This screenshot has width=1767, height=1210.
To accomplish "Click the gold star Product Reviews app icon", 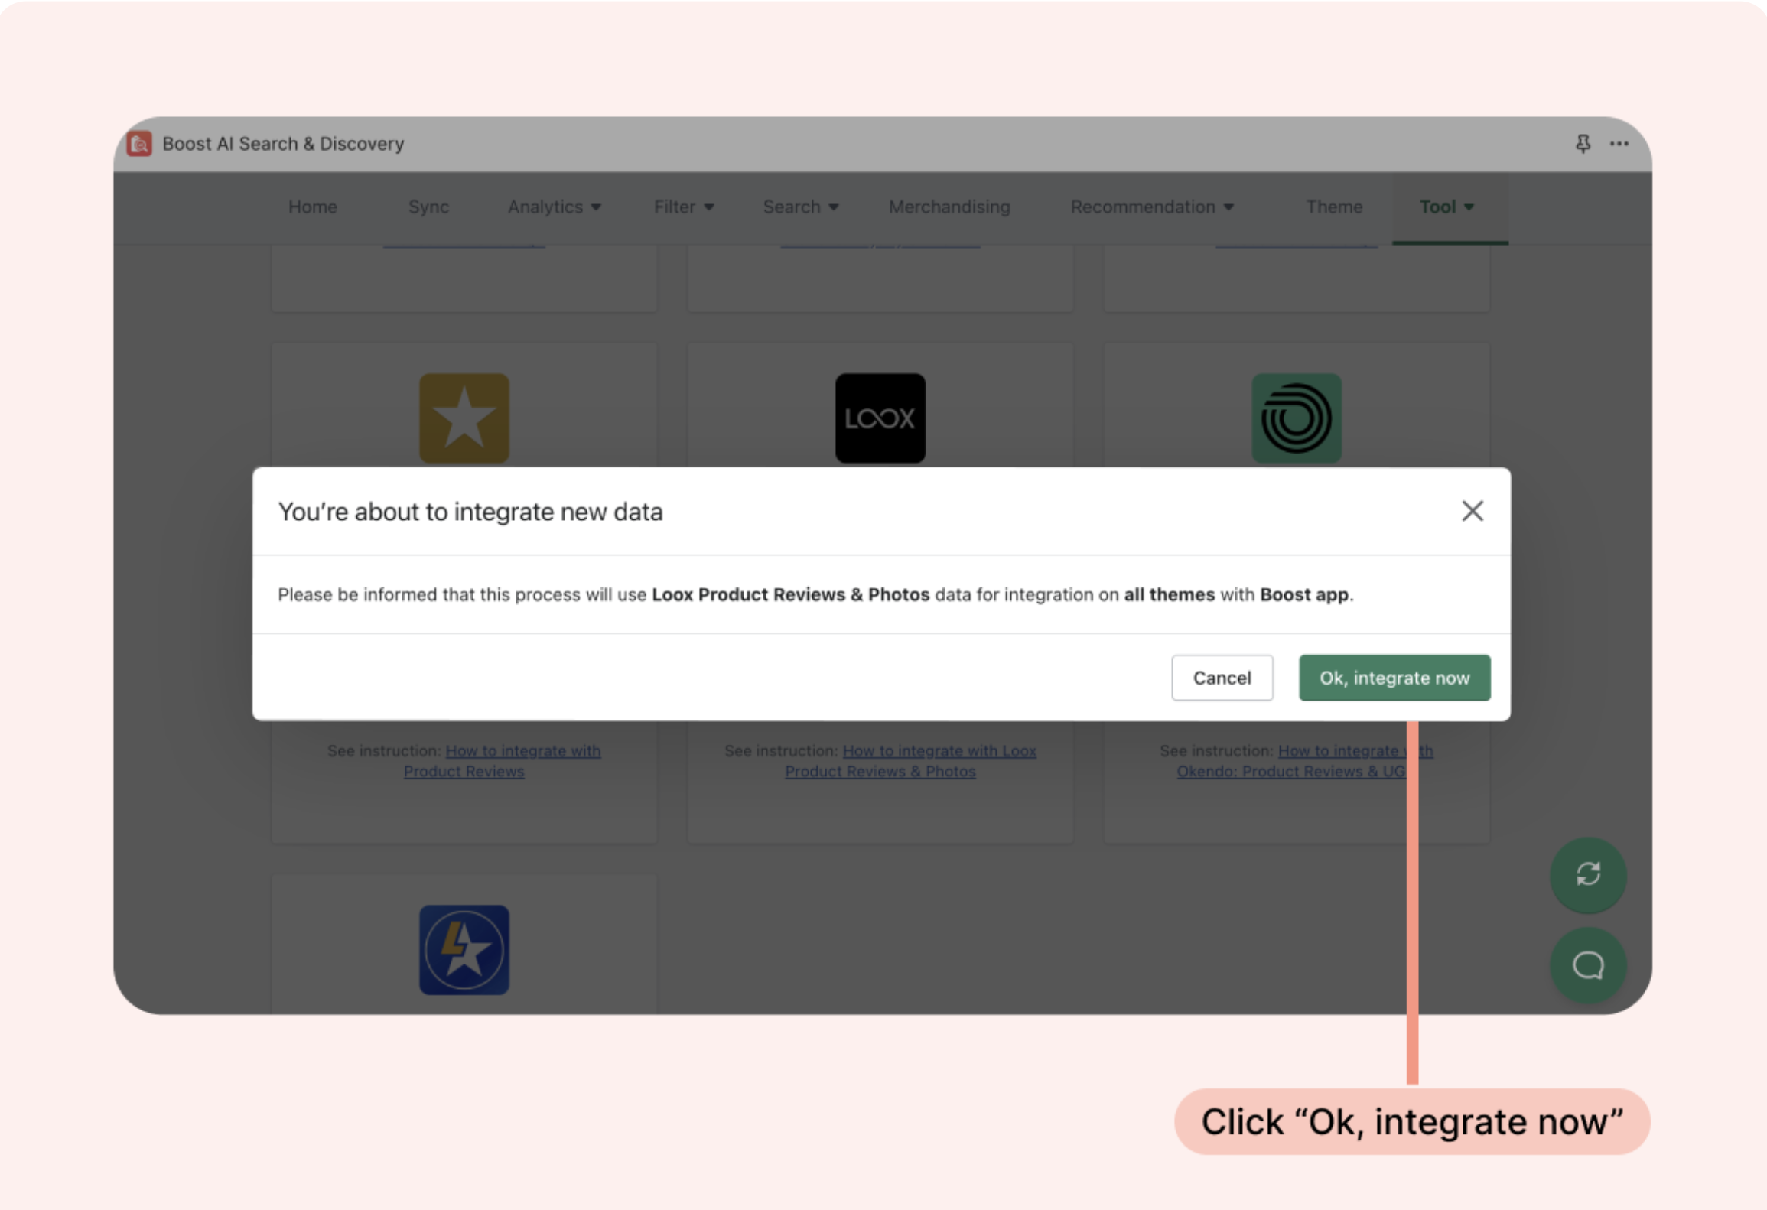I will tap(464, 418).
